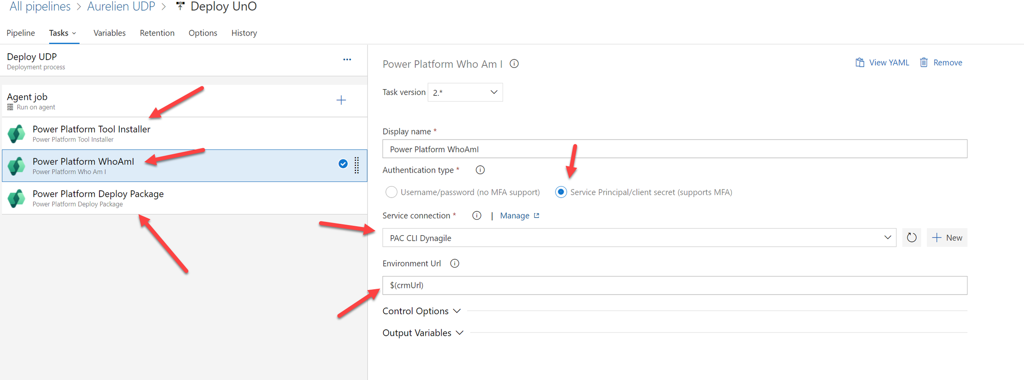Image resolution: width=1024 pixels, height=380 pixels.
Task: Create a New service connection
Action: pos(947,238)
